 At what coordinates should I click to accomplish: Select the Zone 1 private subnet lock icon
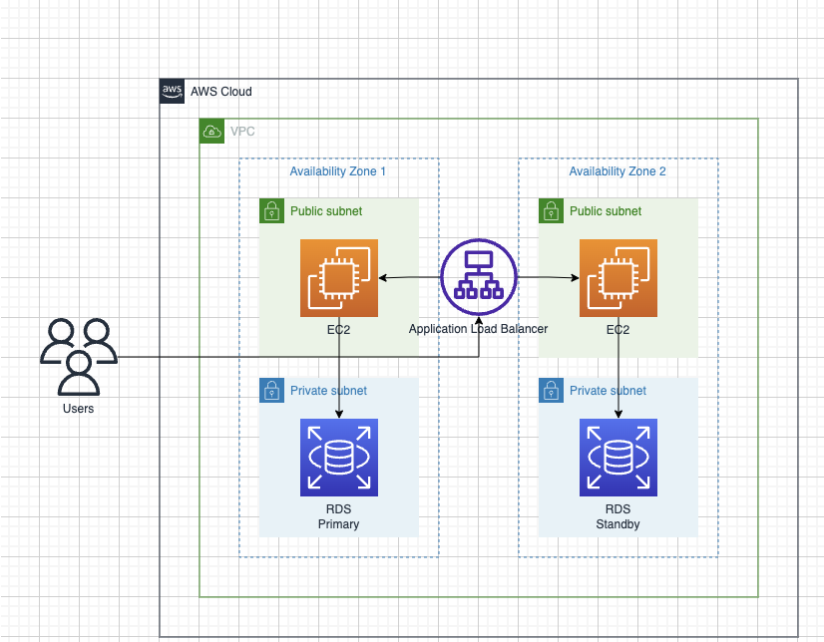(271, 391)
